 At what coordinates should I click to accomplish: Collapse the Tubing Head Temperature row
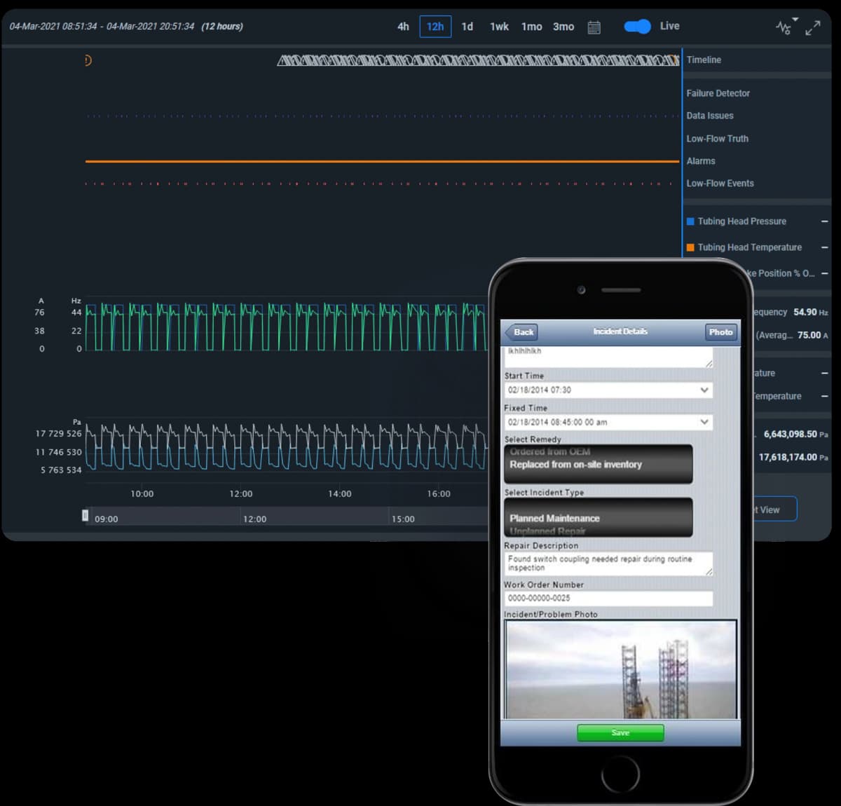tap(825, 247)
